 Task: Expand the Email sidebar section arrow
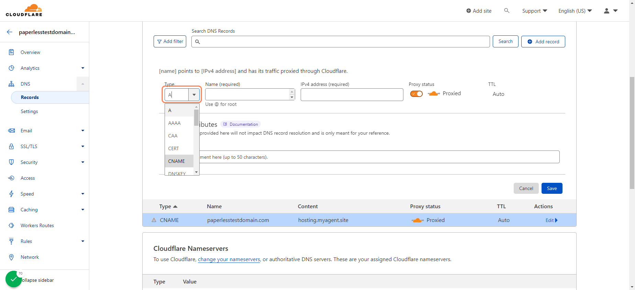click(83, 131)
